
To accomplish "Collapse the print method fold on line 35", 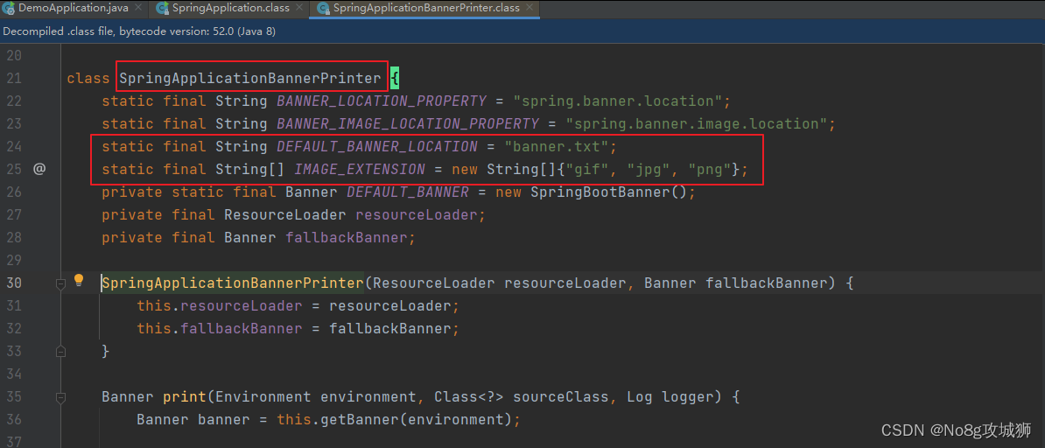I will [x=60, y=397].
